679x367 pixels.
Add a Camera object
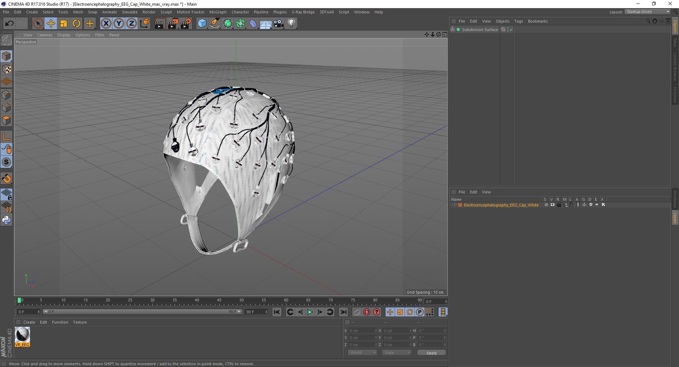279,24
